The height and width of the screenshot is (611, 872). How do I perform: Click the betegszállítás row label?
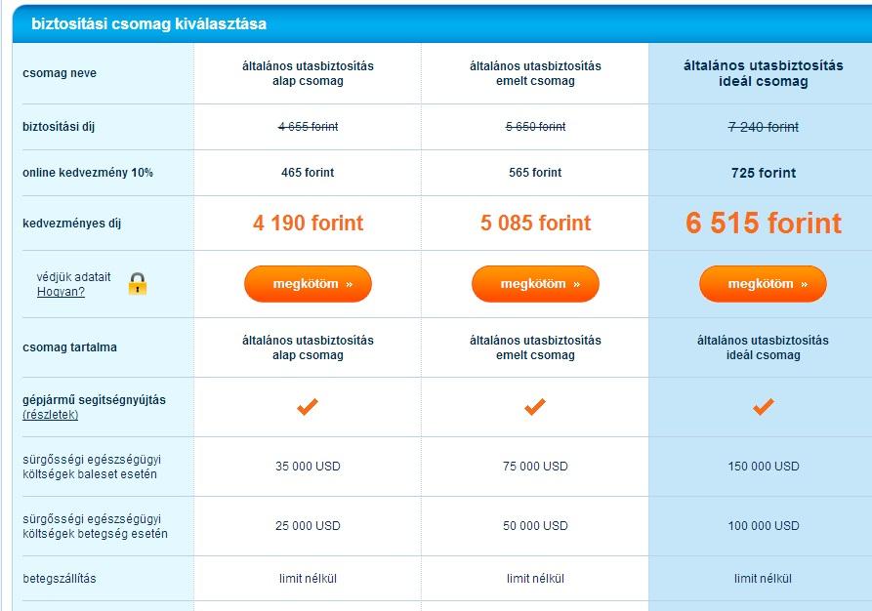click(x=60, y=579)
